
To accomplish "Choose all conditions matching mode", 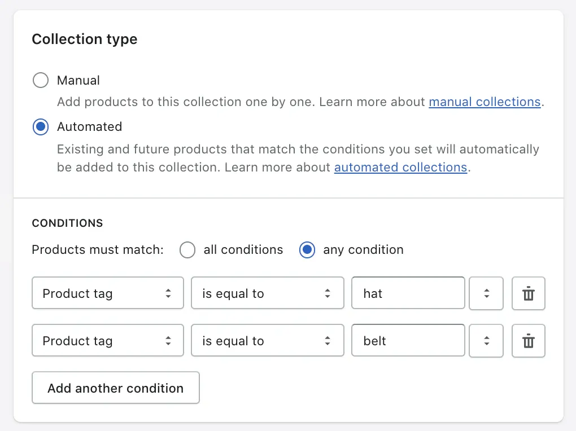I will [x=187, y=249].
